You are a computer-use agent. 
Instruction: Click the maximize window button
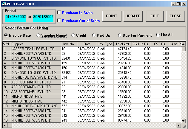pos(178,4)
